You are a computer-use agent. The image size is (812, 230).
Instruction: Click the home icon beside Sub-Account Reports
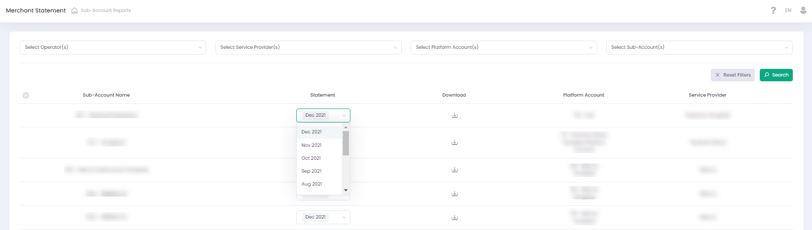click(x=74, y=11)
